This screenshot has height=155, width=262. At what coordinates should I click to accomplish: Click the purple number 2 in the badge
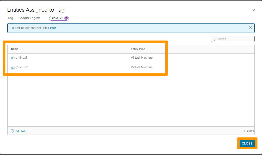66,18
